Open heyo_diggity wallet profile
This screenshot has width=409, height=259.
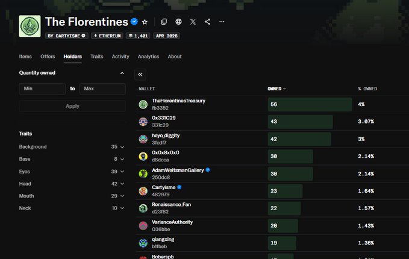tap(166, 136)
